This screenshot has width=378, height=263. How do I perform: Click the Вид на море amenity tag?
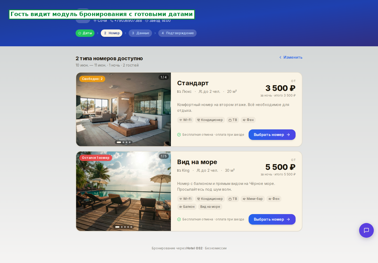210,207
